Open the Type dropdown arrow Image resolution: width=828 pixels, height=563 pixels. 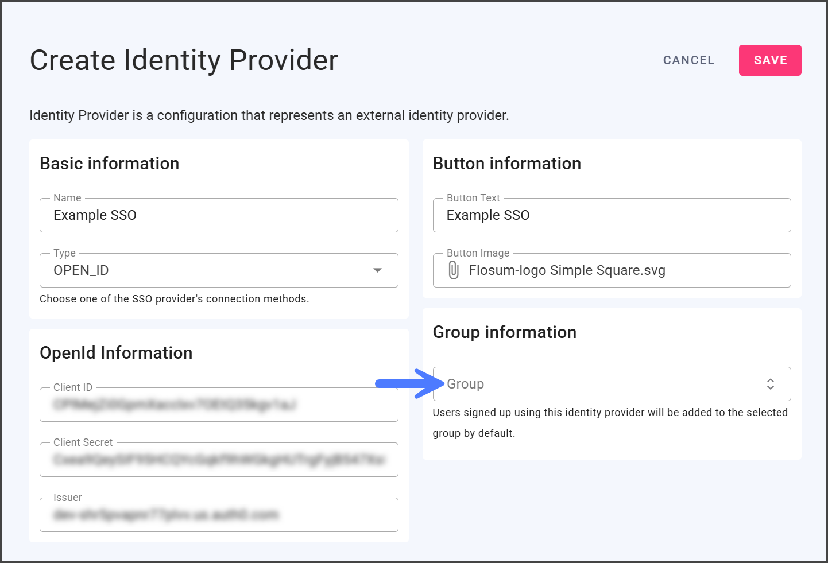tap(377, 270)
